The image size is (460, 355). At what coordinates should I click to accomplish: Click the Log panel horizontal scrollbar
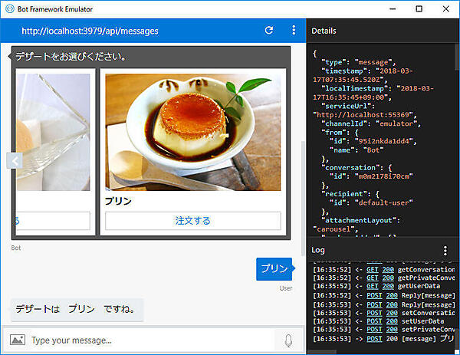point(322,352)
